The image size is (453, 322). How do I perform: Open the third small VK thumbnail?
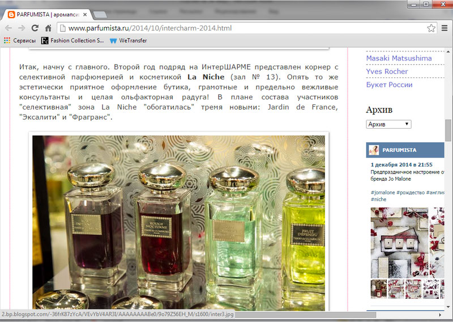[413, 289]
